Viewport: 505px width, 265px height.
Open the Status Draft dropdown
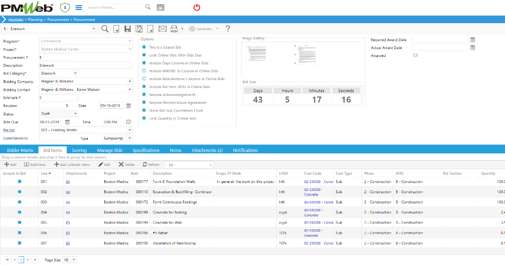[x=75, y=114]
